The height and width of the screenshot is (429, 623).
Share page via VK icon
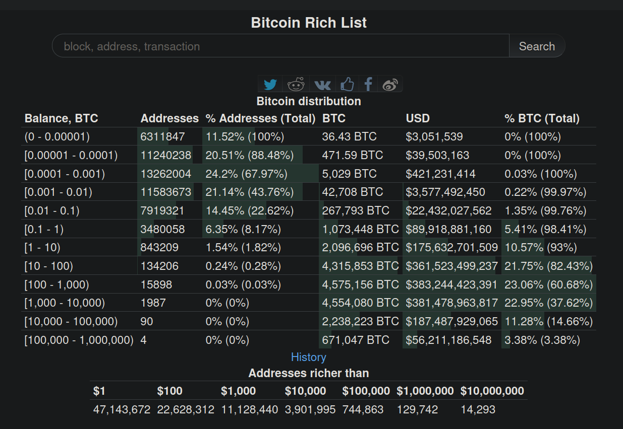[322, 84]
